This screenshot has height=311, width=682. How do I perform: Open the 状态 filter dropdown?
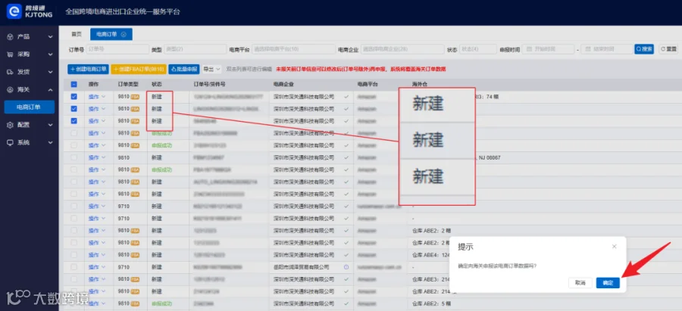pos(477,49)
